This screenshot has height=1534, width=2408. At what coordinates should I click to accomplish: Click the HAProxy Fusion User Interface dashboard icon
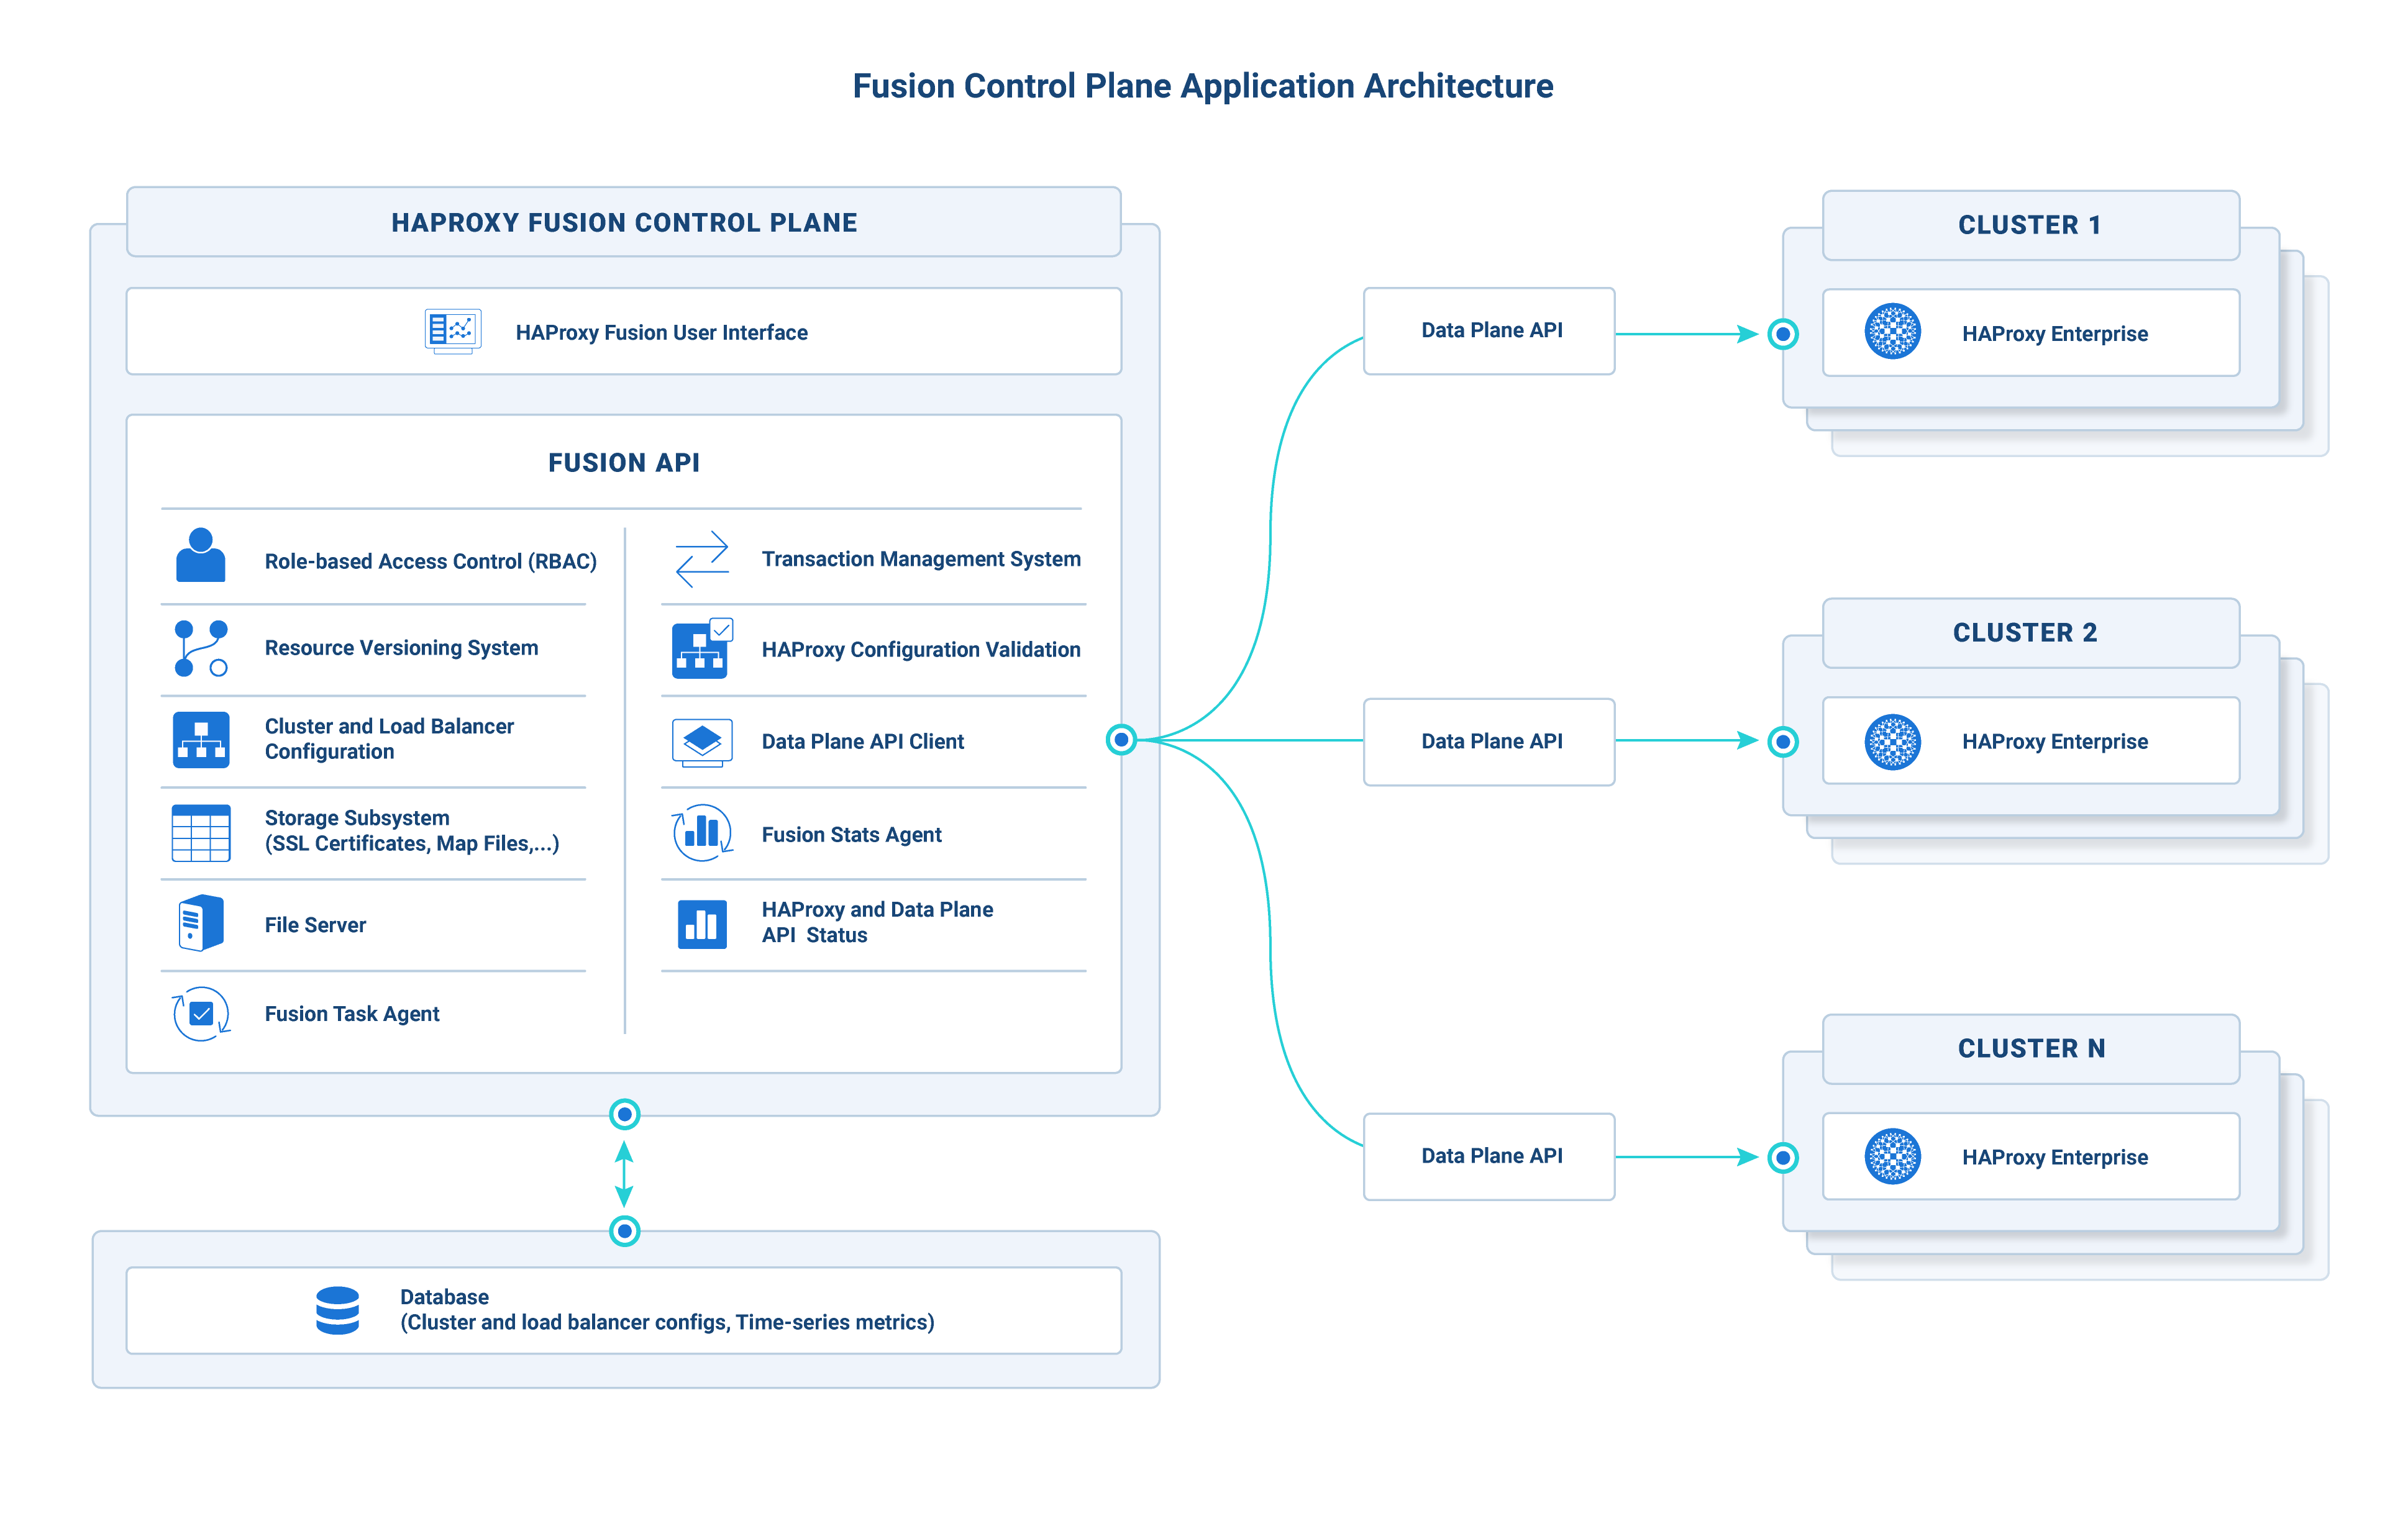453,331
